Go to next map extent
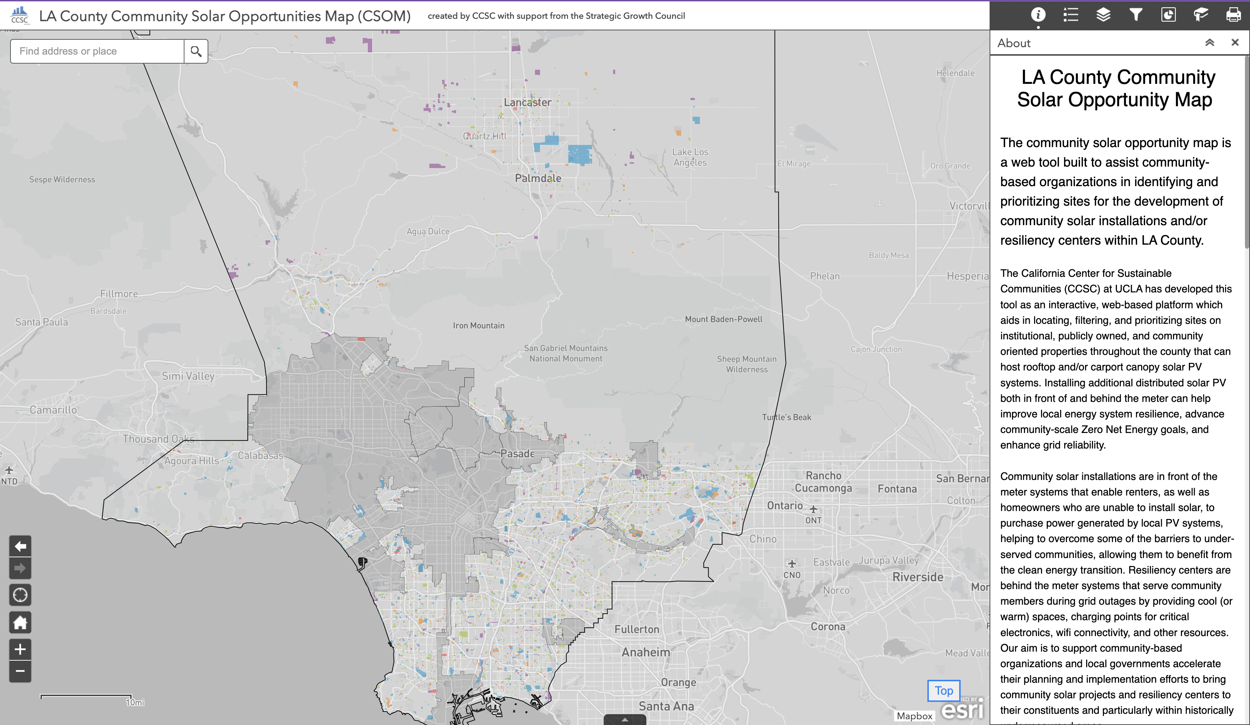 [20, 568]
